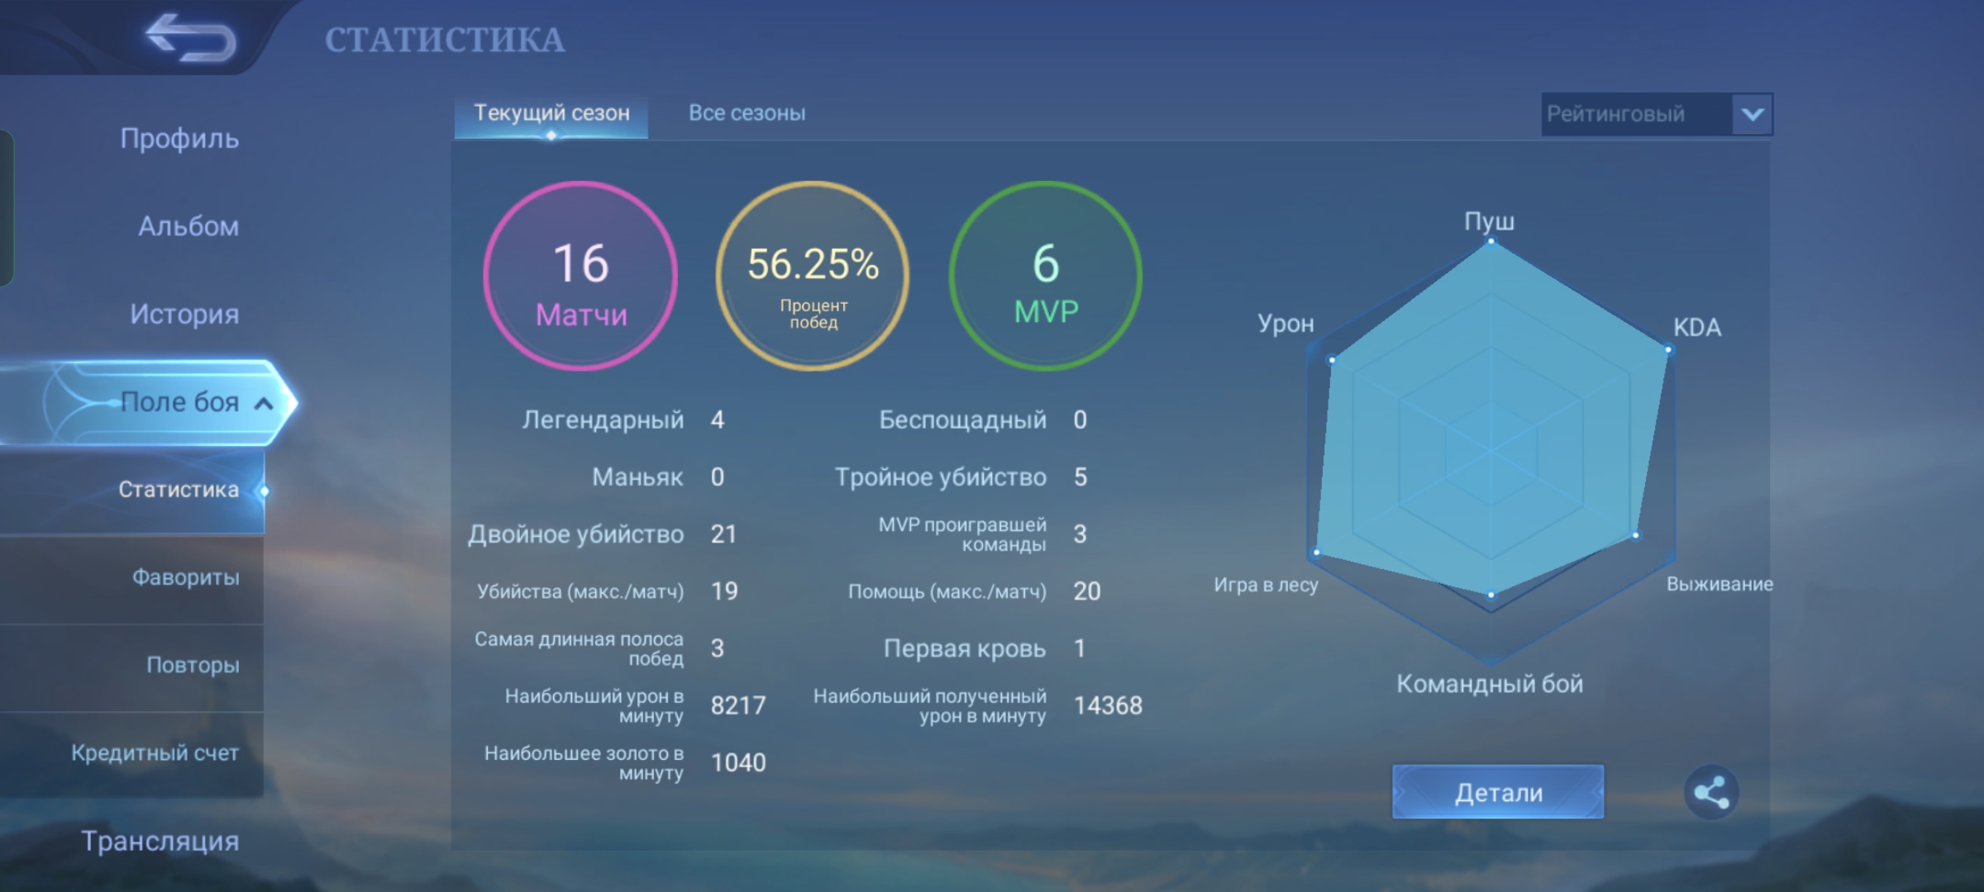Click the Рейтинговый combo box field
The width and height of the screenshot is (1984, 892).
click(1635, 114)
